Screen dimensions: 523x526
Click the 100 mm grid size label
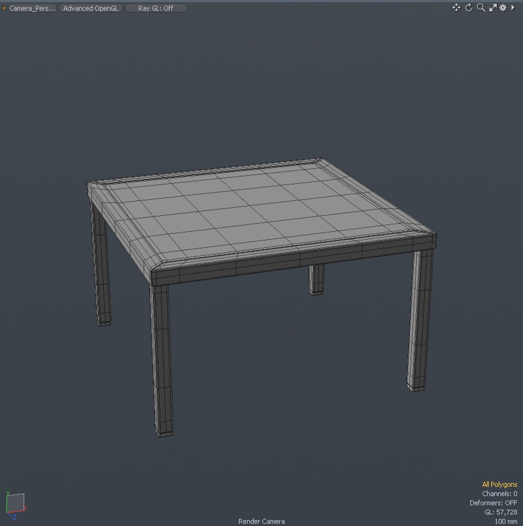(506, 521)
